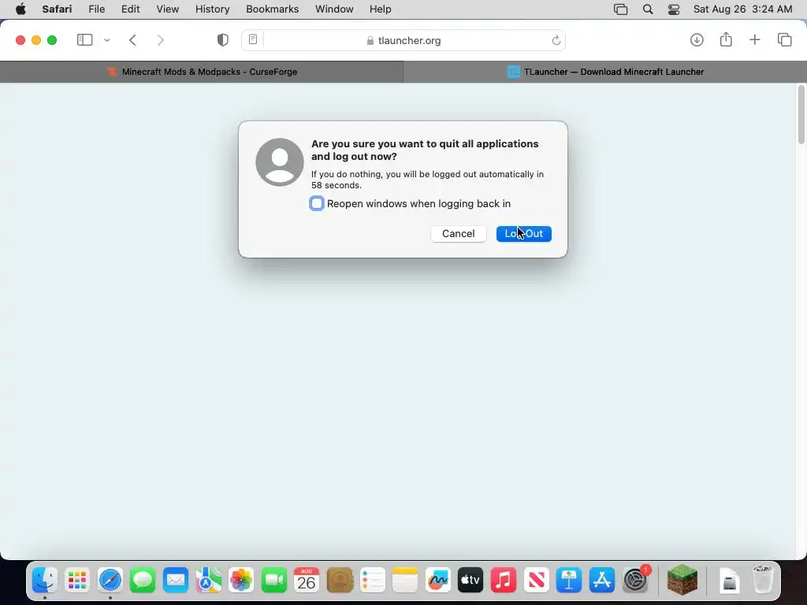Open the Edit menu
807x605 pixels.
coord(130,9)
